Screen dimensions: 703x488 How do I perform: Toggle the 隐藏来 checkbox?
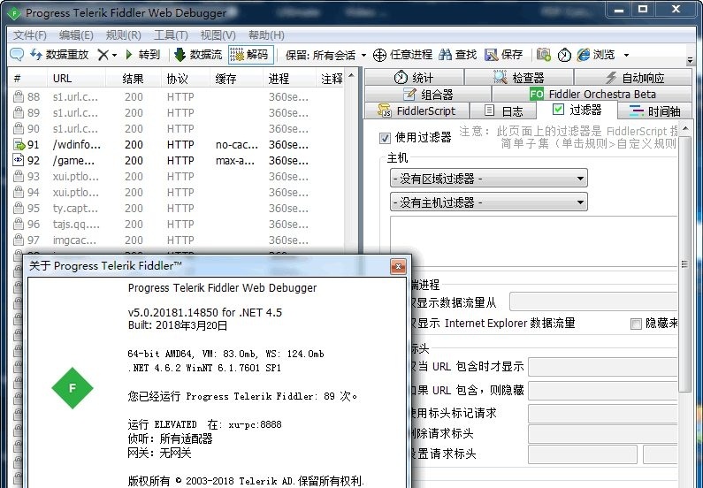pos(636,324)
